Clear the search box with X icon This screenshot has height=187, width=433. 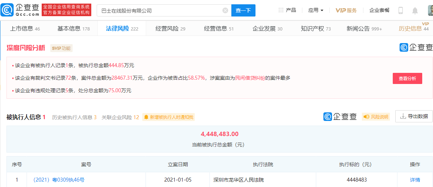225,10
